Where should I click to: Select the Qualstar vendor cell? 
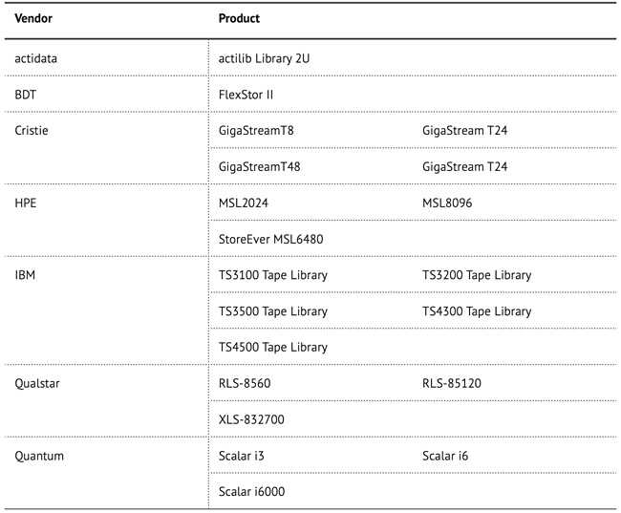(37, 383)
